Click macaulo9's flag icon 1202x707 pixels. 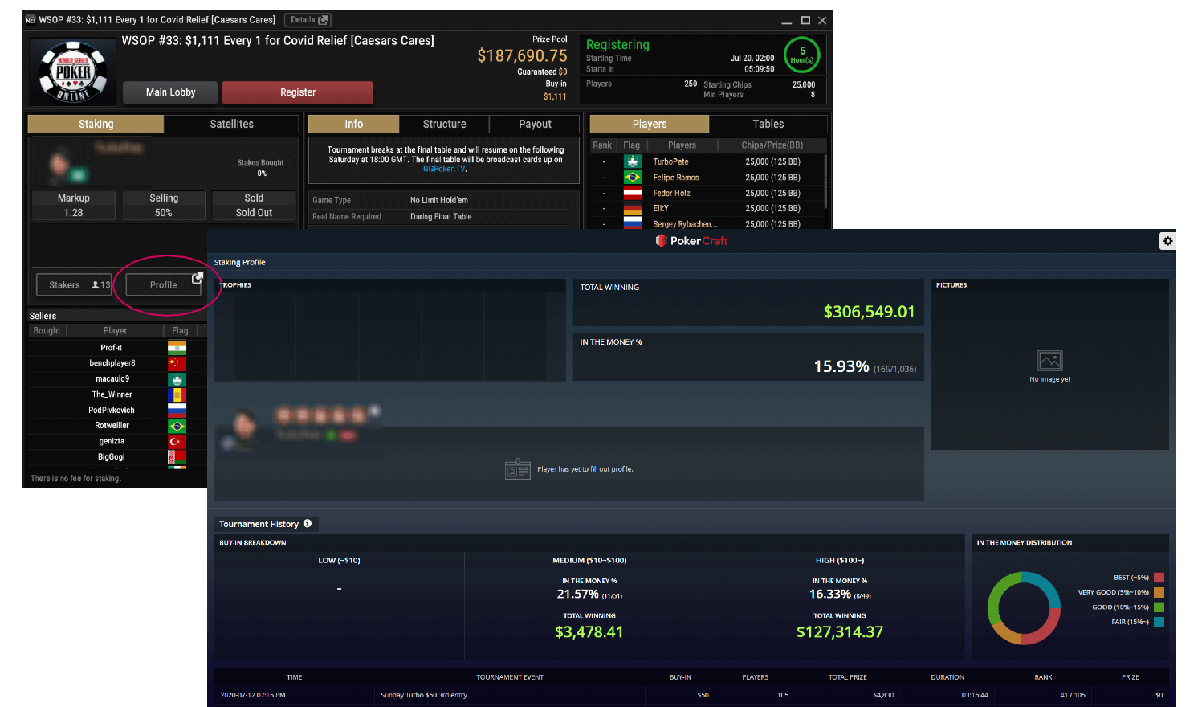pyautogui.click(x=177, y=379)
